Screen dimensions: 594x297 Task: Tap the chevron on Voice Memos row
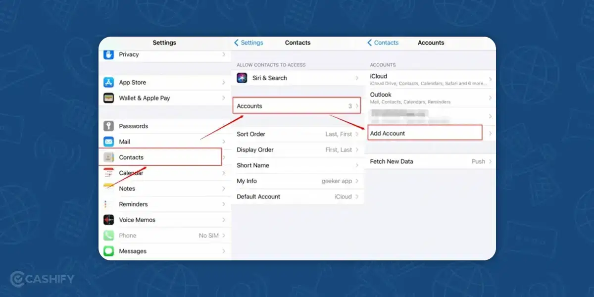click(x=224, y=220)
